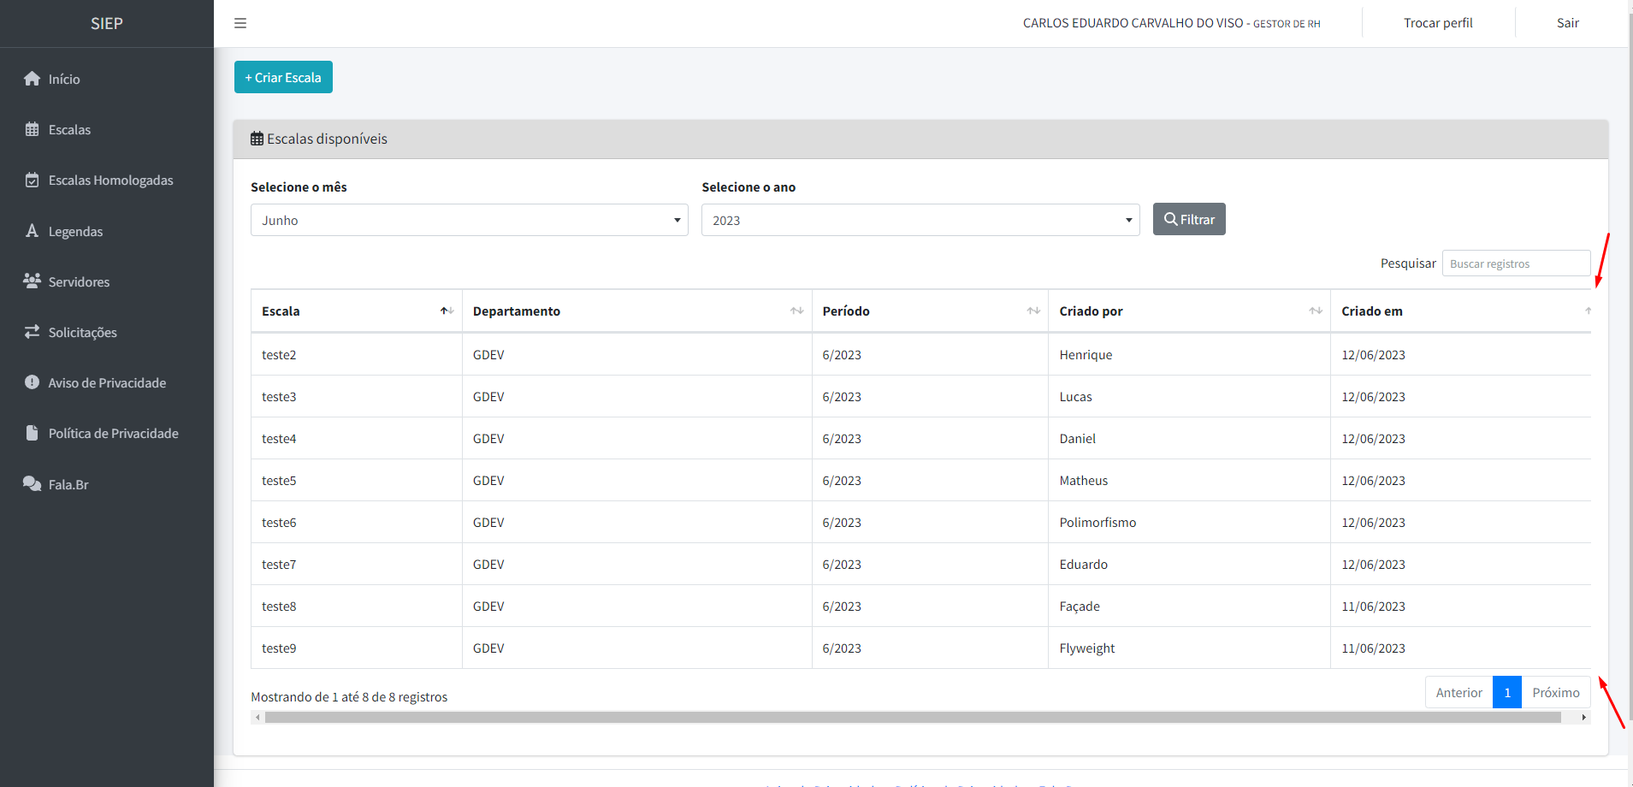
Task: Expand the Junho month dropdown
Action: tap(470, 220)
